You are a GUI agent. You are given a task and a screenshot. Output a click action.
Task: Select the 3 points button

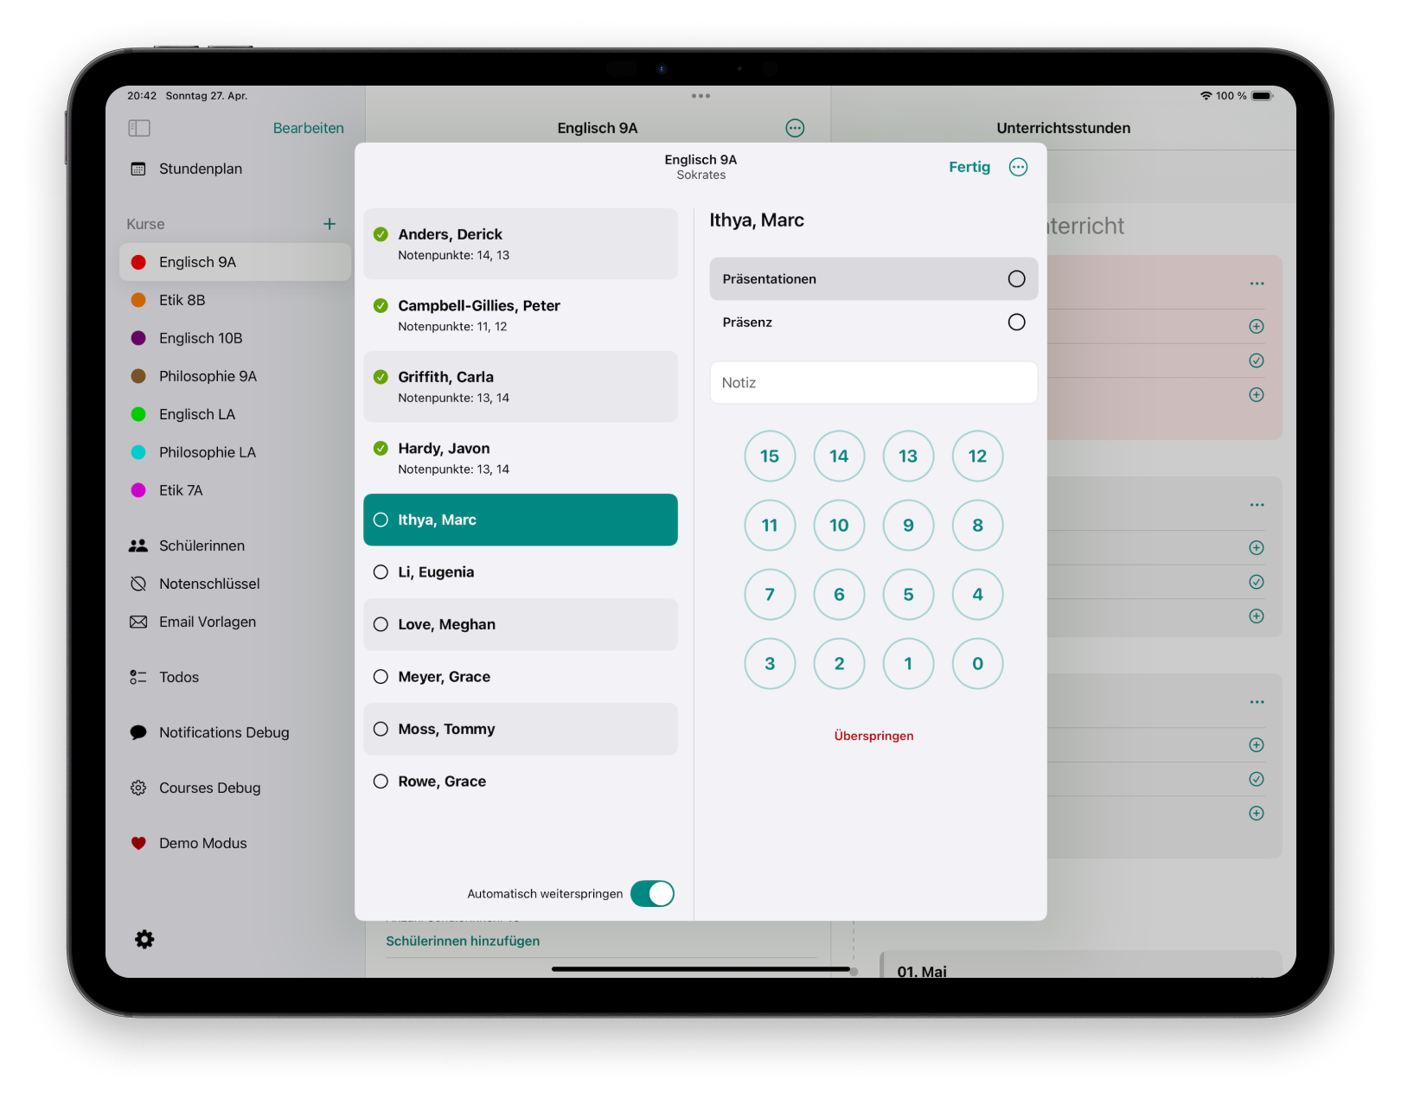pyautogui.click(x=770, y=663)
